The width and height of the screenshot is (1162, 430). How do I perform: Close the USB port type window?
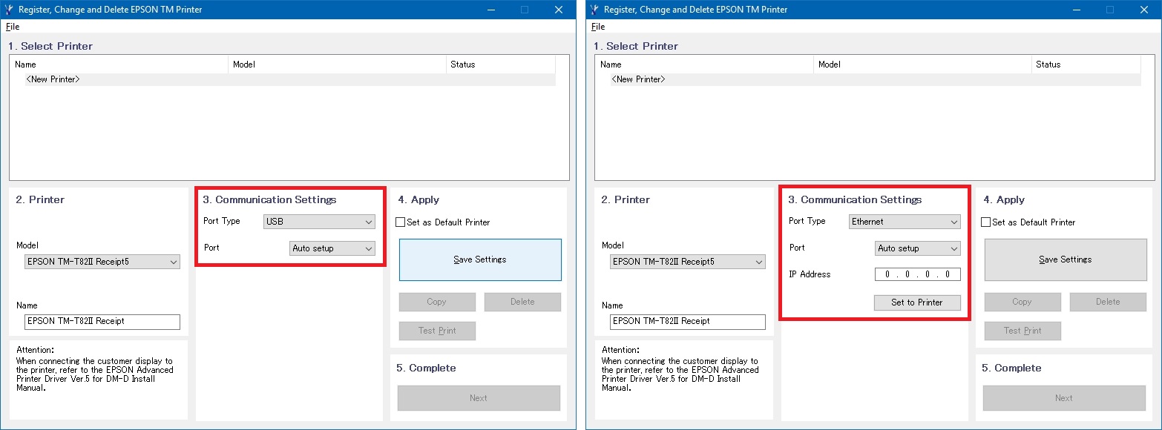(x=559, y=10)
